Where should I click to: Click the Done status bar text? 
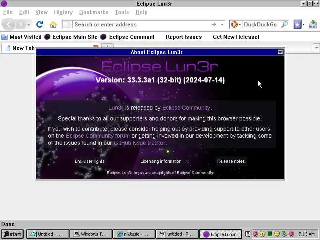click(x=8, y=224)
